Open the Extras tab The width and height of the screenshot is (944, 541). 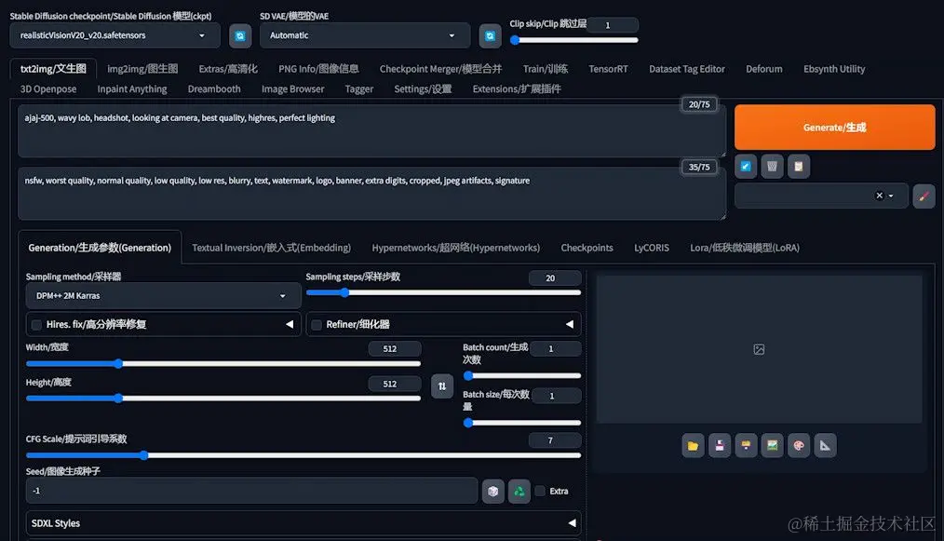coord(228,69)
